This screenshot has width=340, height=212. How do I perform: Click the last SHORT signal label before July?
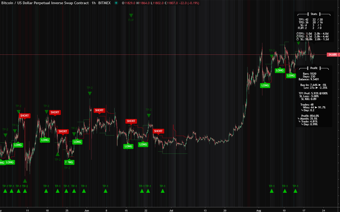(x=158, y=131)
